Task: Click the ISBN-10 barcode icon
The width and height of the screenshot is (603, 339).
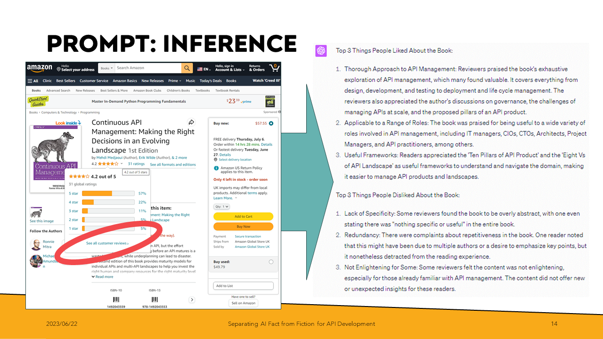Action: pyautogui.click(x=115, y=299)
